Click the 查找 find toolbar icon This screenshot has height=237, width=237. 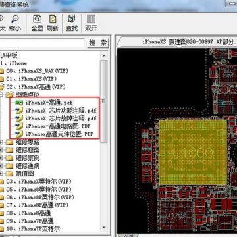[x=72, y=19]
